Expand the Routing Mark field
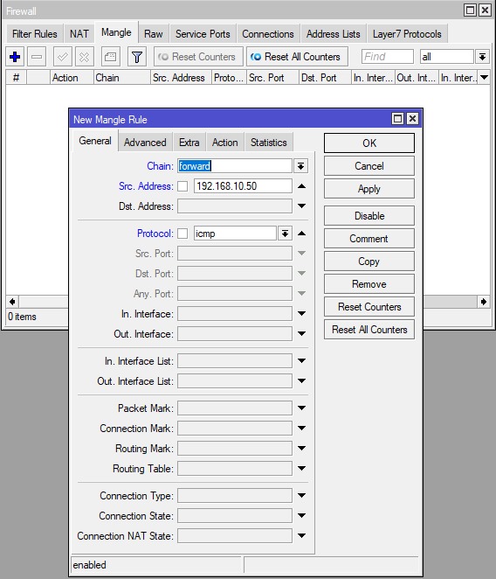Screen dimensions: 496x579 click(301, 449)
